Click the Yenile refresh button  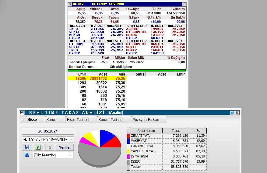64,147
